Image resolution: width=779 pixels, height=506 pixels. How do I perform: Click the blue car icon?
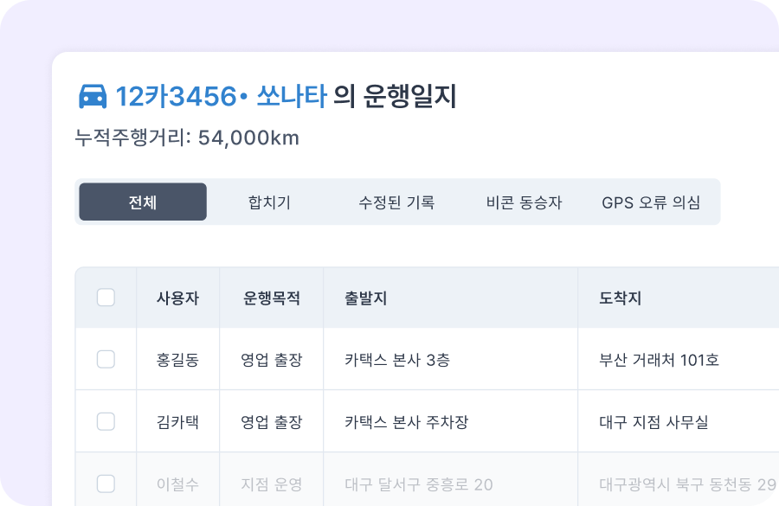93,97
